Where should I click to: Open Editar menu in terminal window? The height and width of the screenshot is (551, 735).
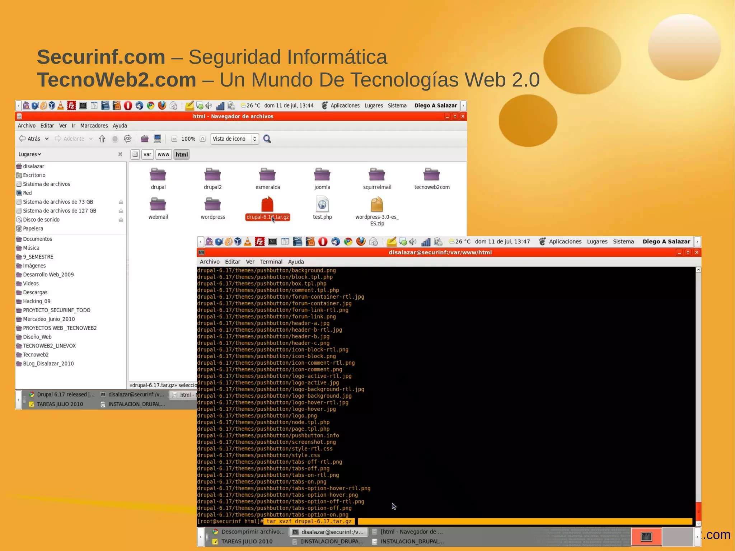point(233,262)
